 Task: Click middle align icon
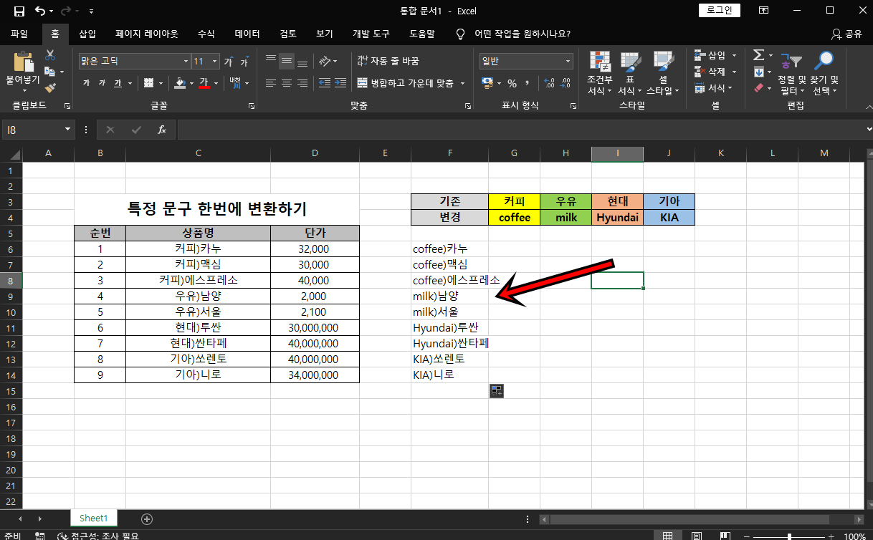(286, 61)
